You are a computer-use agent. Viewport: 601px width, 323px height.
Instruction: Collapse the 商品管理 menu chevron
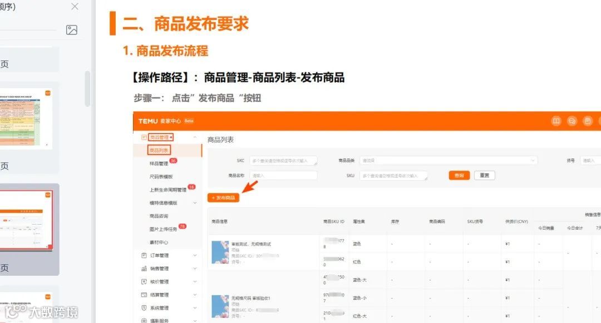(195, 137)
